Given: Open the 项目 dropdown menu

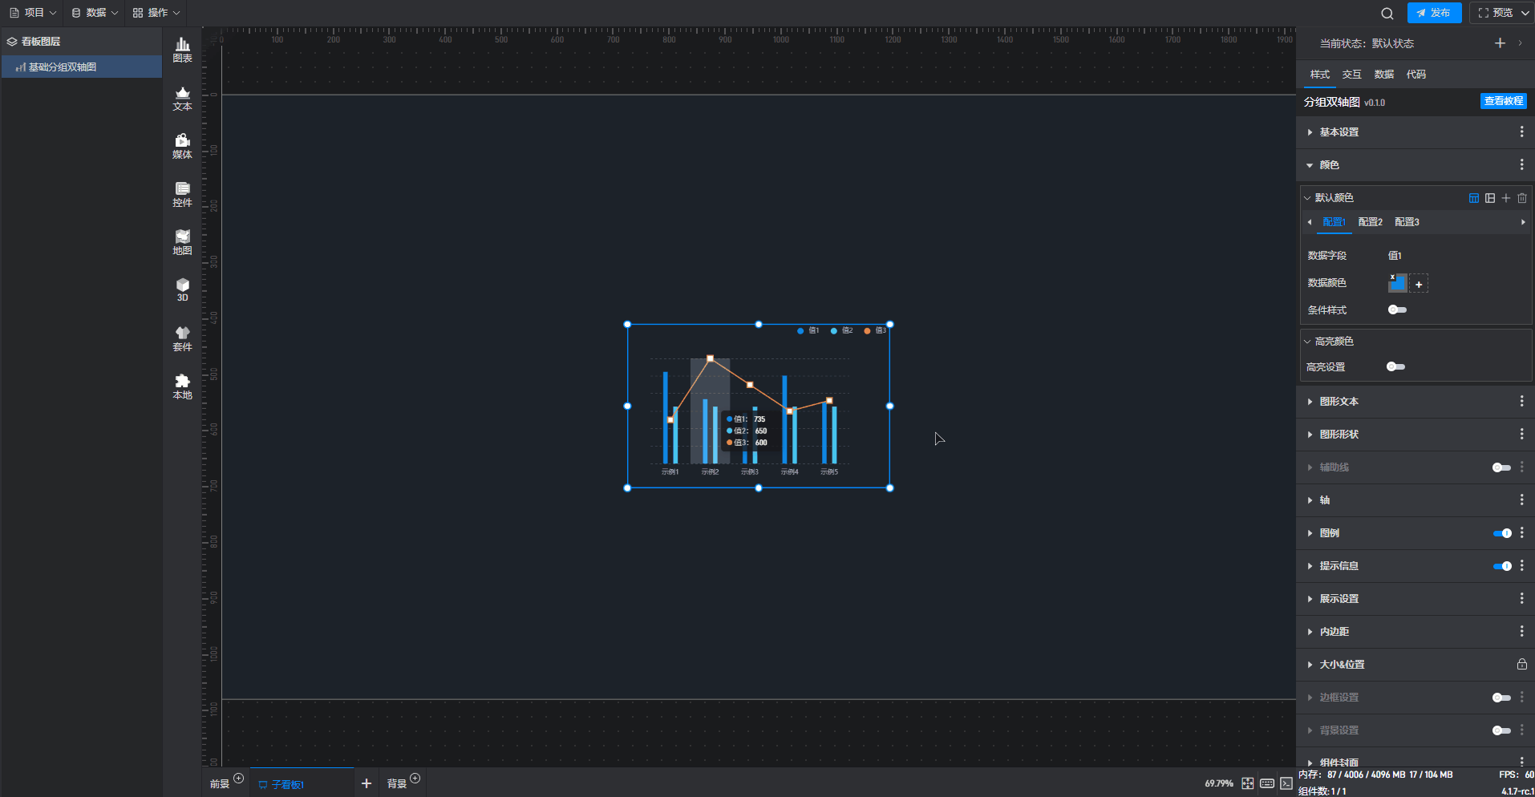Looking at the screenshot, I should pyautogui.click(x=33, y=13).
